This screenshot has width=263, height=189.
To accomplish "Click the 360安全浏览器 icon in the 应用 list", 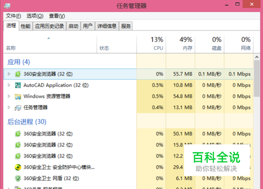I will tap(18, 74).
